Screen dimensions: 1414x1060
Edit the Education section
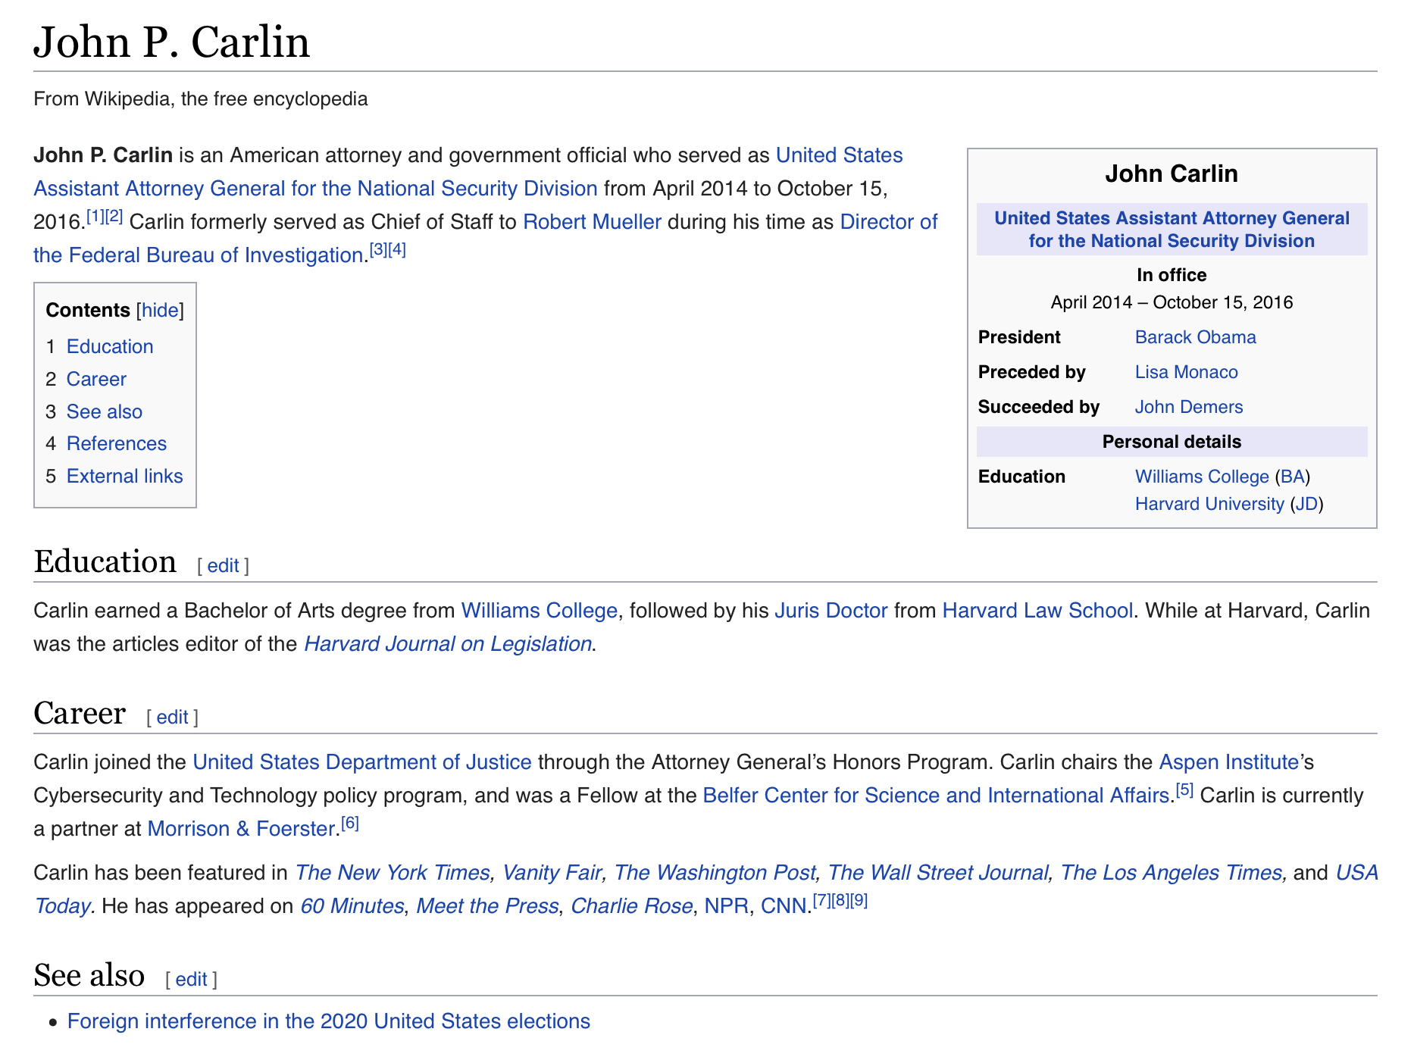coord(223,565)
